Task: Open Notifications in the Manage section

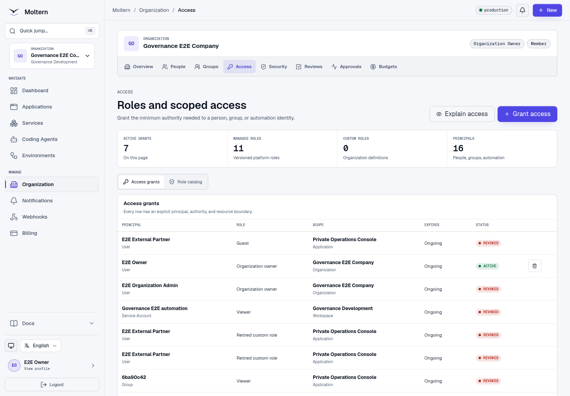Action: (x=52, y=201)
